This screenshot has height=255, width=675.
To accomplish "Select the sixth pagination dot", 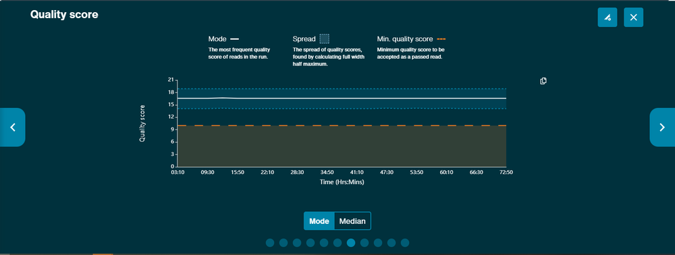I will coord(337,243).
